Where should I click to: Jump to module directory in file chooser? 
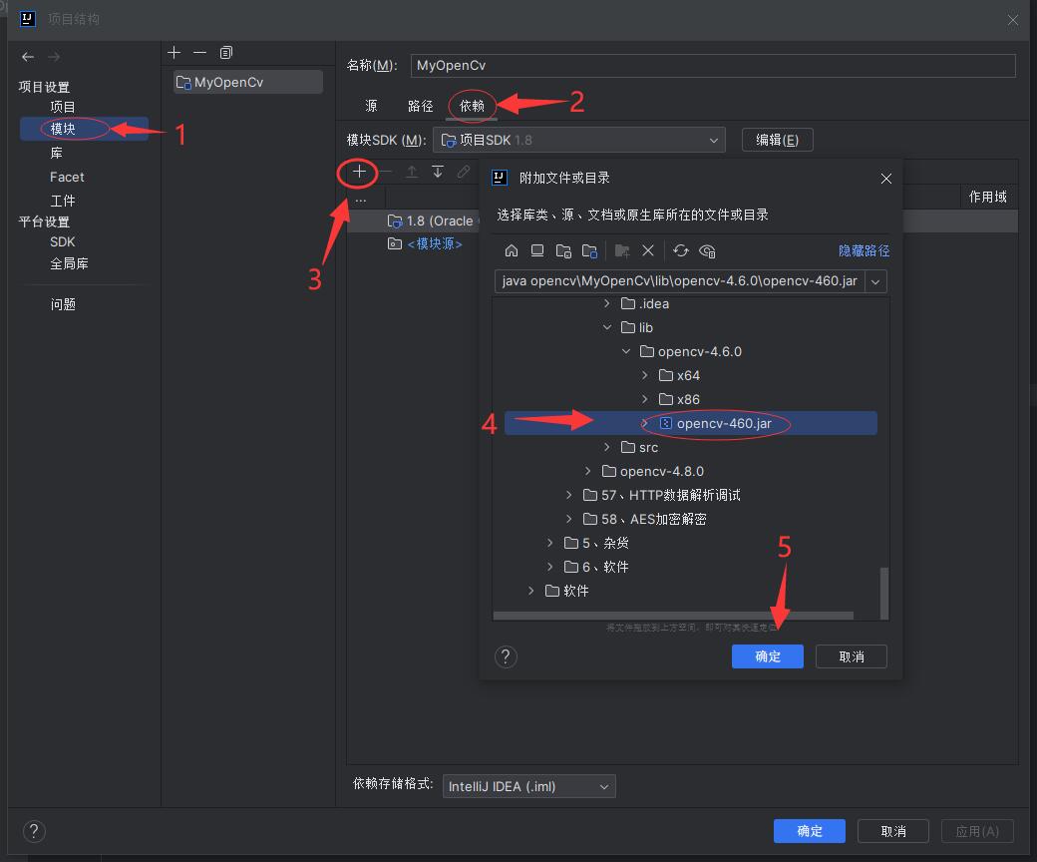click(x=589, y=250)
